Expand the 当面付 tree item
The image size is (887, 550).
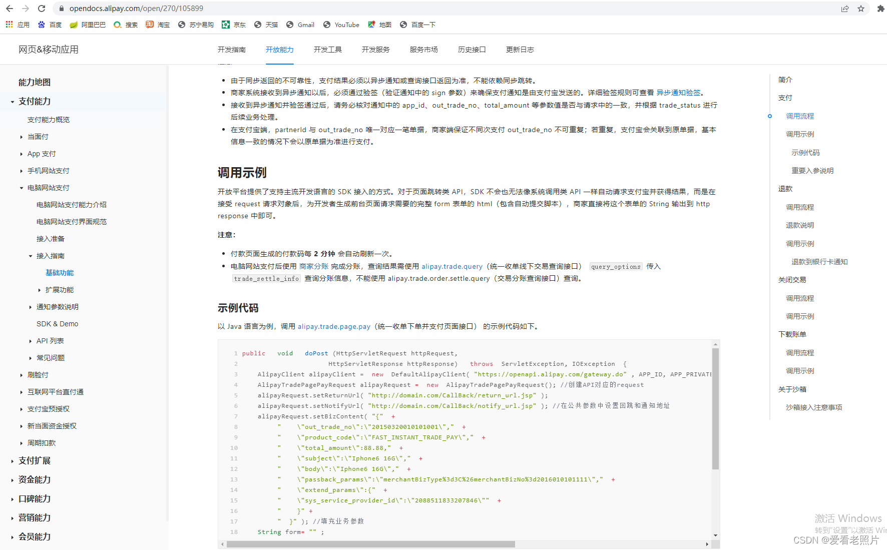(21, 137)
